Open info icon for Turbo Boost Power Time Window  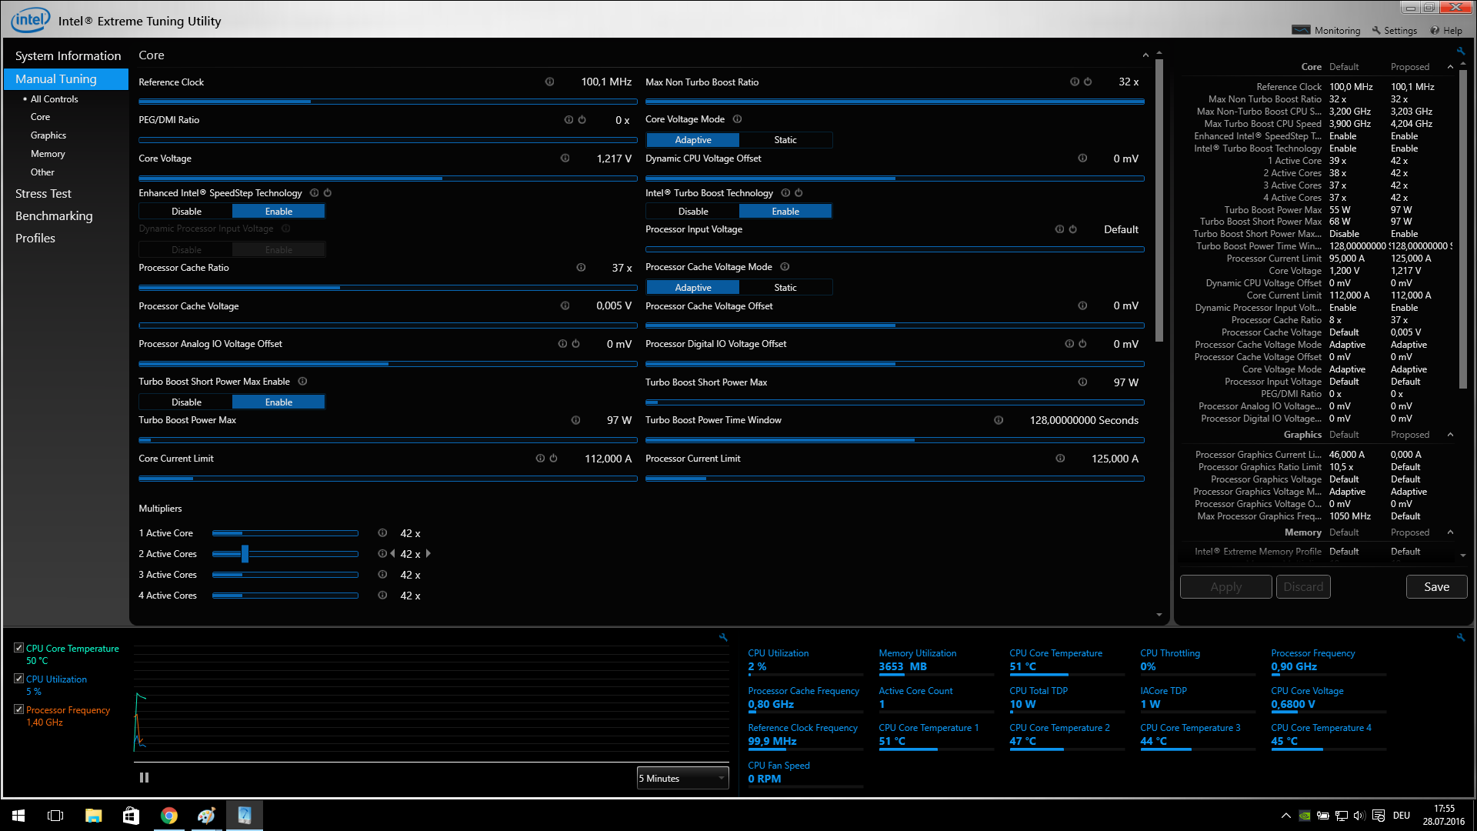click(x=999, y=420)
